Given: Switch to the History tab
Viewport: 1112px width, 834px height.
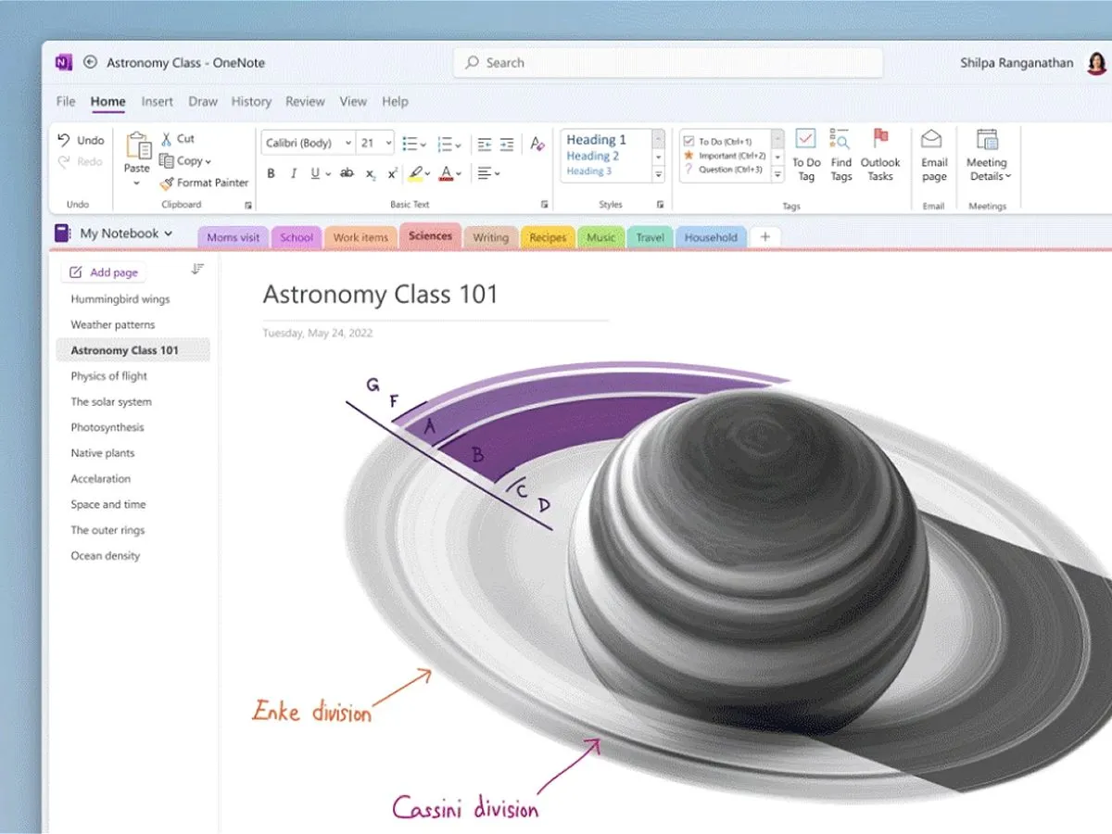Looking at the screenshot, I should tap(251, 101).
